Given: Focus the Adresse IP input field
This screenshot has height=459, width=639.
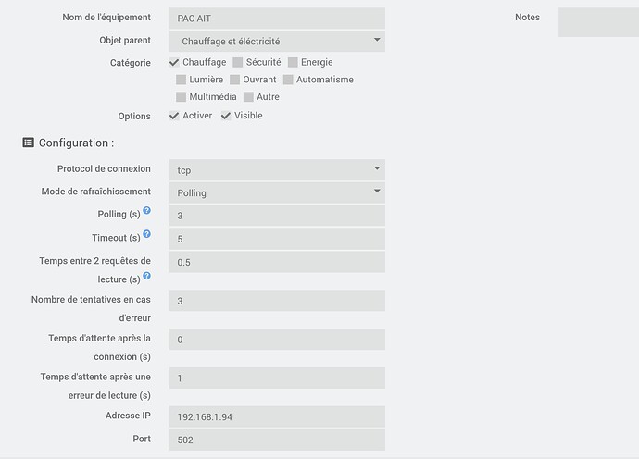Looking at the screenshot, I should (277, 416).
